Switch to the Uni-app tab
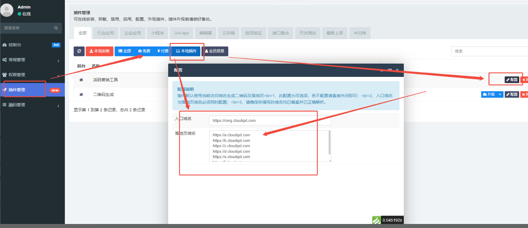The width and height of the screenshot is (528, 228). [181, 33]
